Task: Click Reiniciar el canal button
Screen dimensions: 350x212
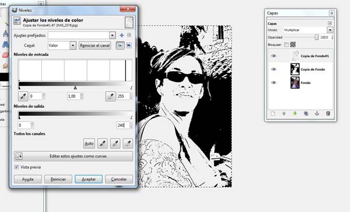Action: [95, 46]
